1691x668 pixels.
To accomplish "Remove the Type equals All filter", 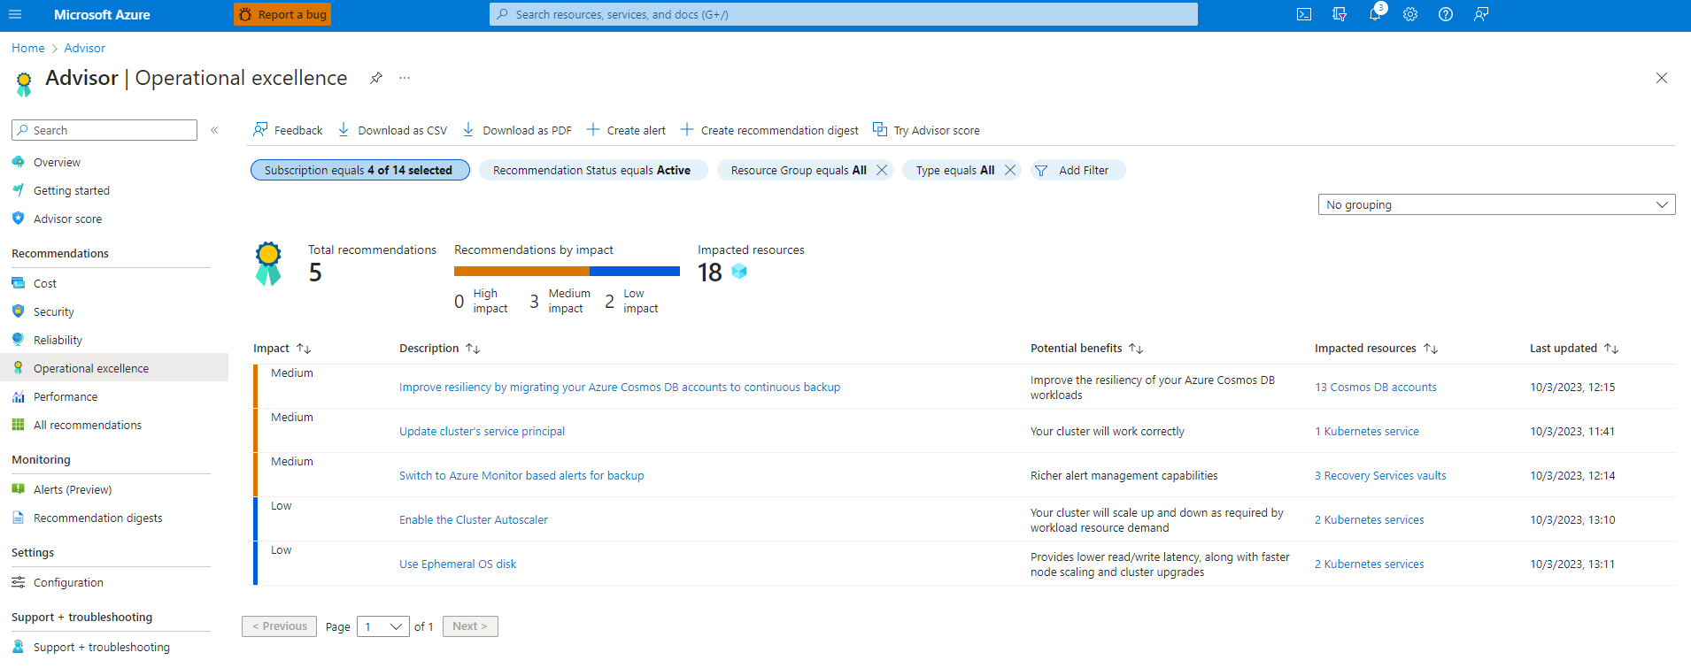I will [1010, 170].
